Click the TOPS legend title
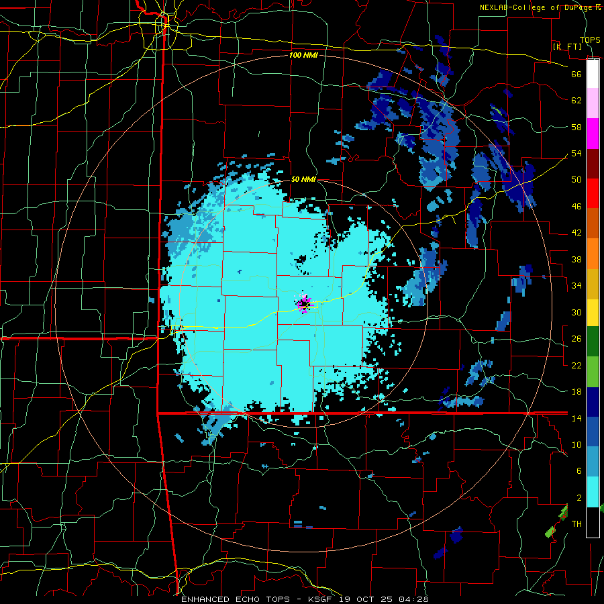The height and width of the screenshot is (604, 604). coord(590,40)
